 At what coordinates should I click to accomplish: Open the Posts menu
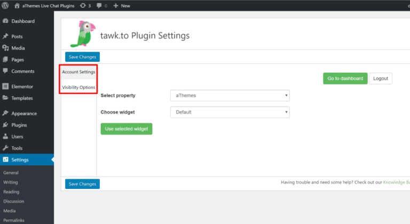[17, 37]
